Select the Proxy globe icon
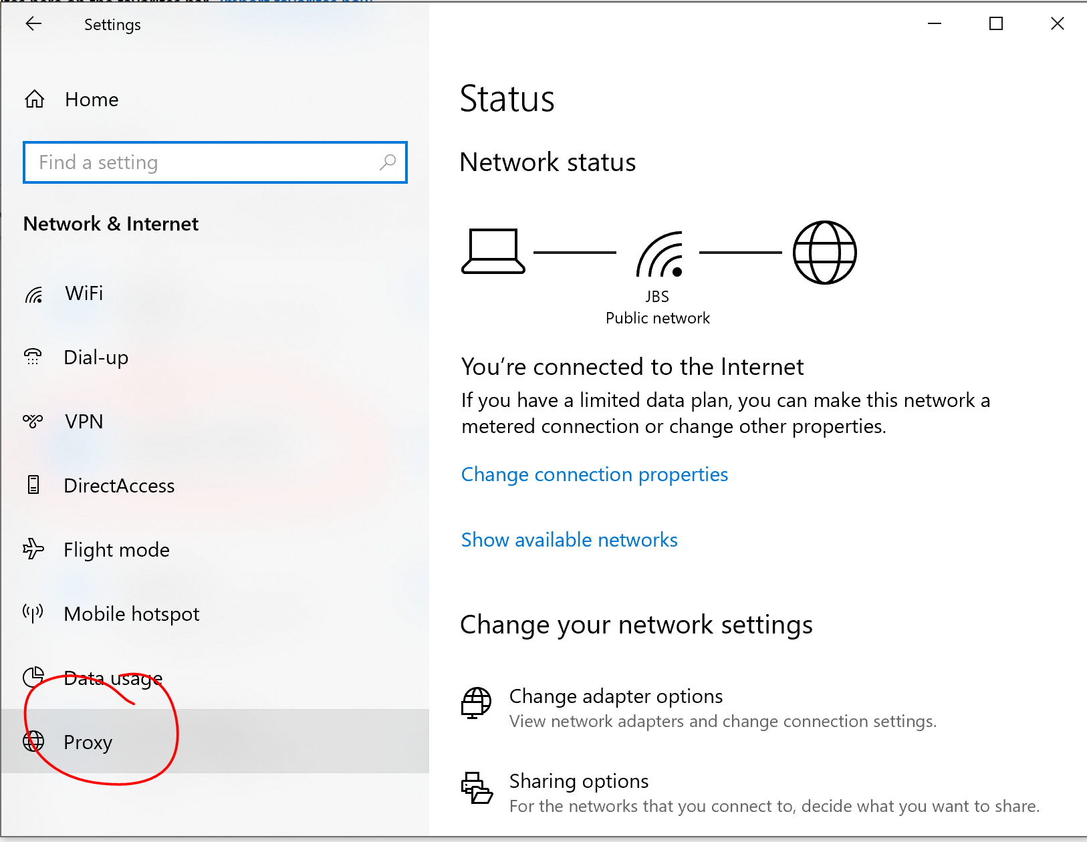Screen dimensions: 1087x842 coord(33,742)
